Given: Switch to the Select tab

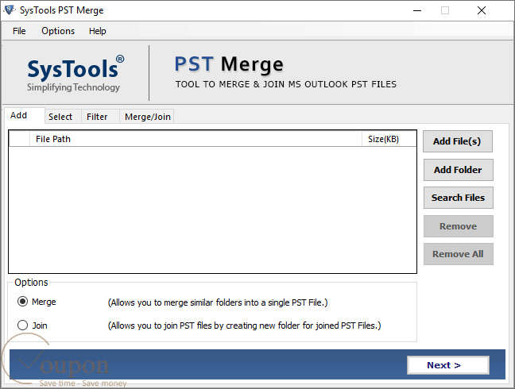Looking at the screenshot, I should 63,117.
